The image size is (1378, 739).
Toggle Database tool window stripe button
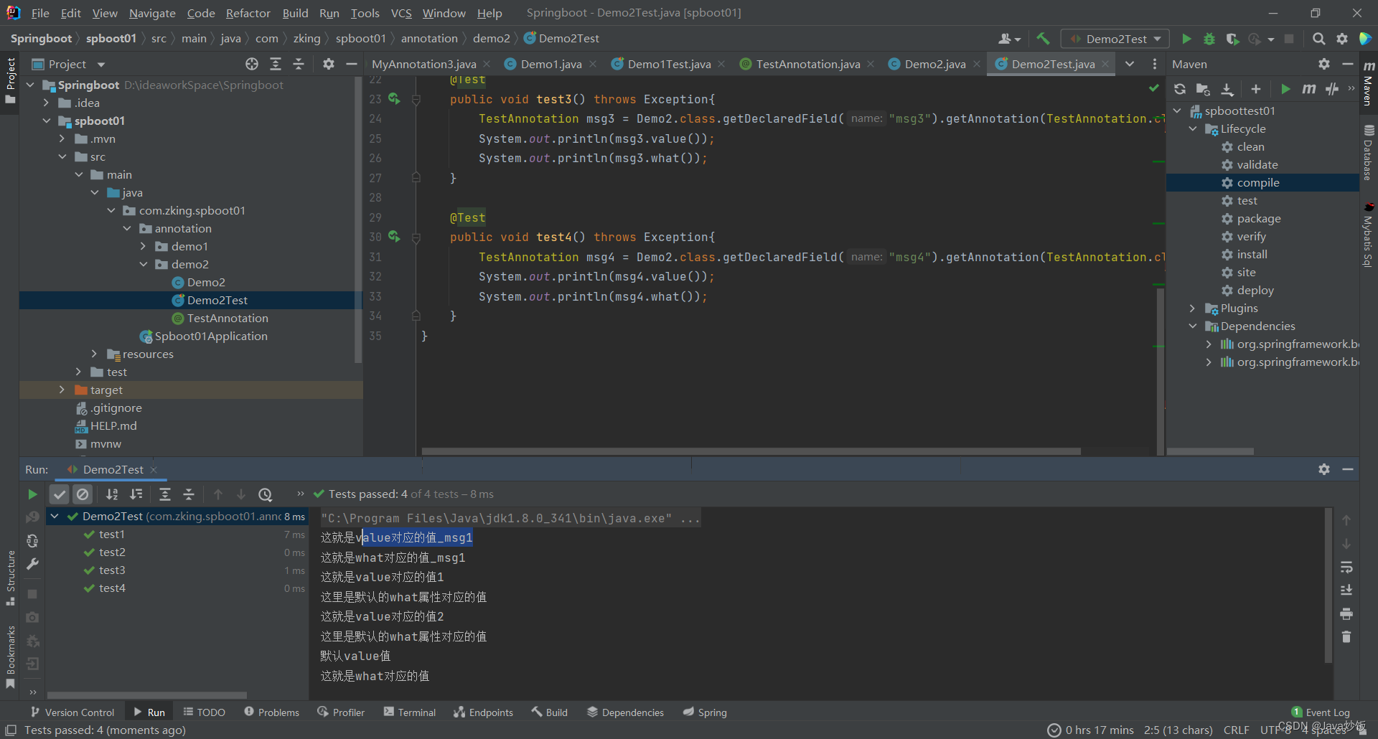tap(1369, 152)
